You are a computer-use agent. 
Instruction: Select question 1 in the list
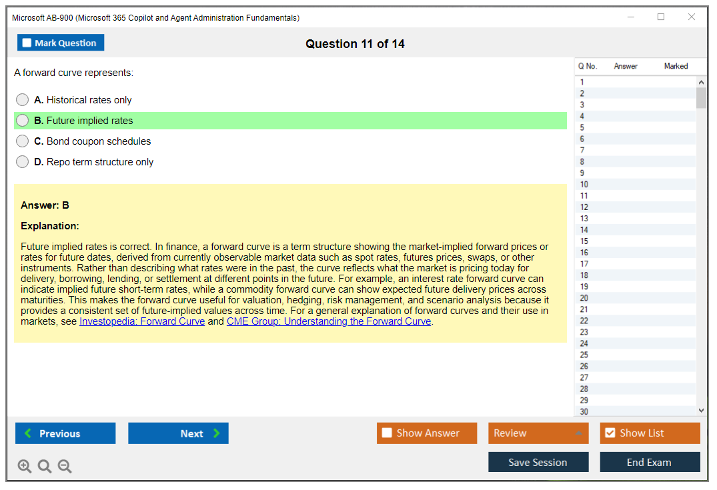pyautogui.click(x=636, y=82)
